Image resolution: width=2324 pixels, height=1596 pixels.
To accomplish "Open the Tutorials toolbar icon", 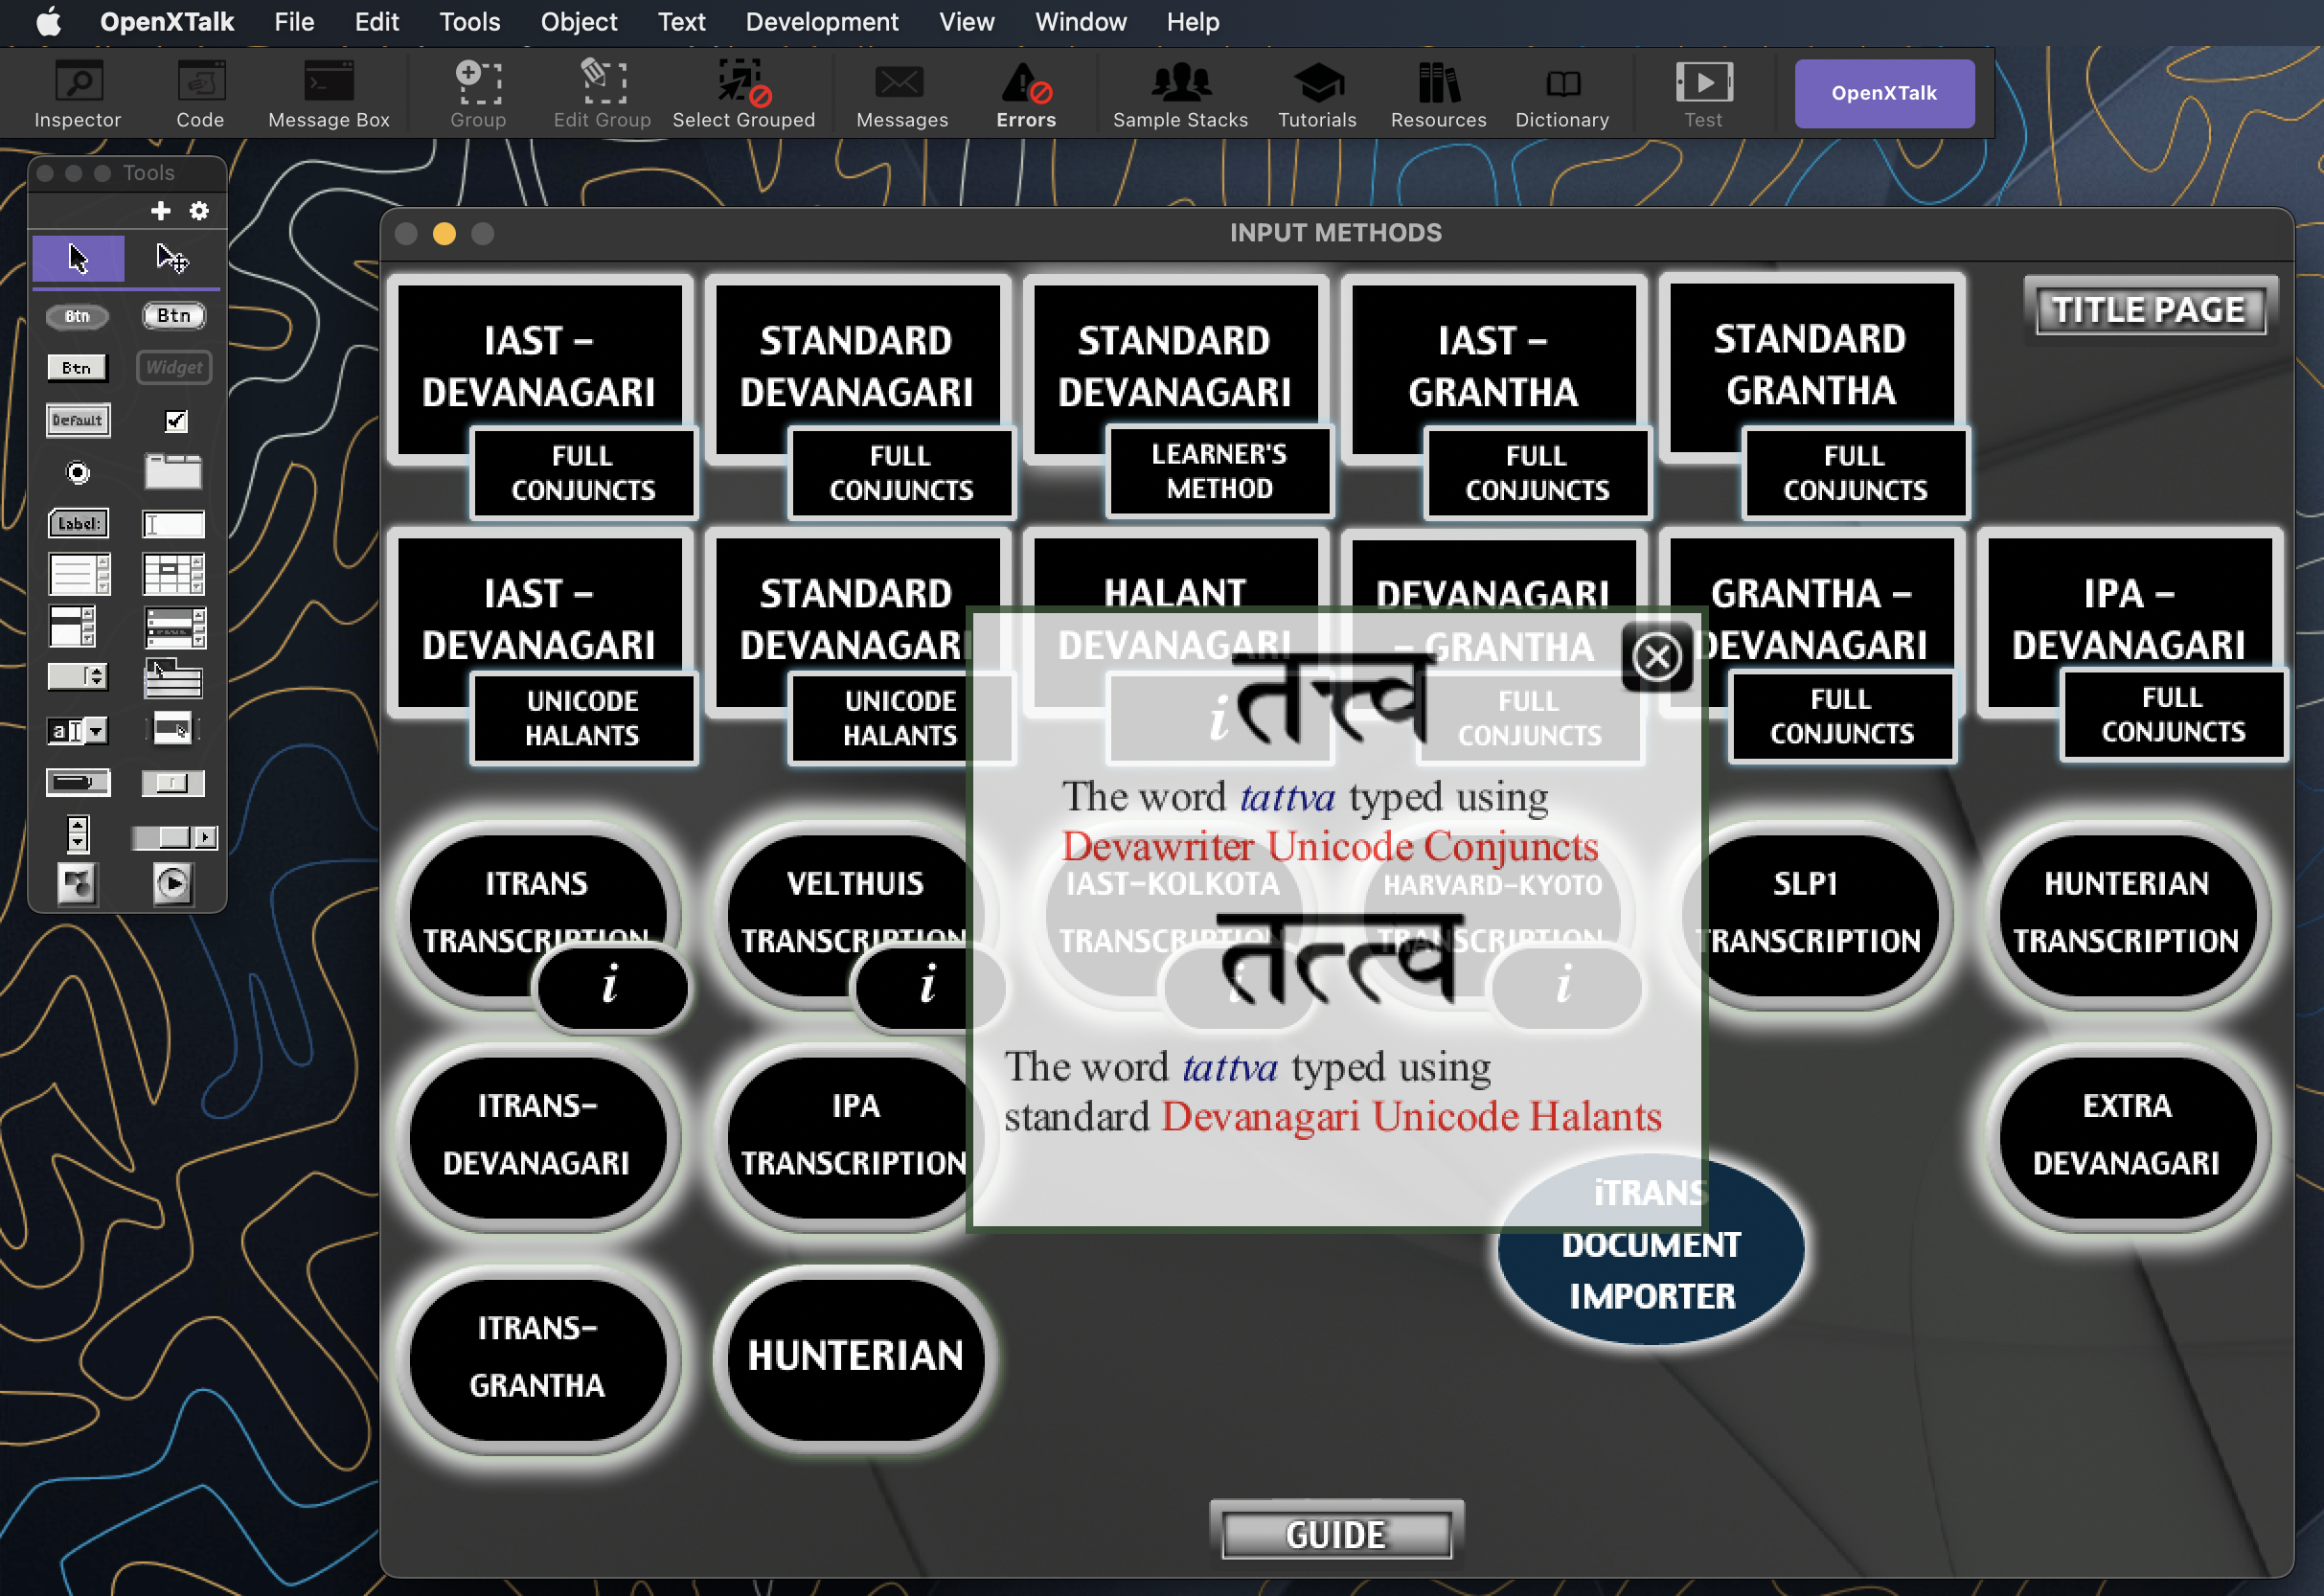I will pyautogui.click(x=1317, y=94).
